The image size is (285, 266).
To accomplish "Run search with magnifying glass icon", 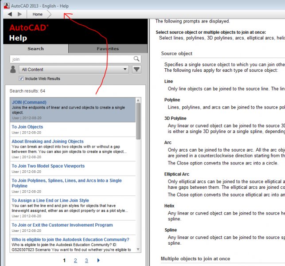I will (137, 59).
